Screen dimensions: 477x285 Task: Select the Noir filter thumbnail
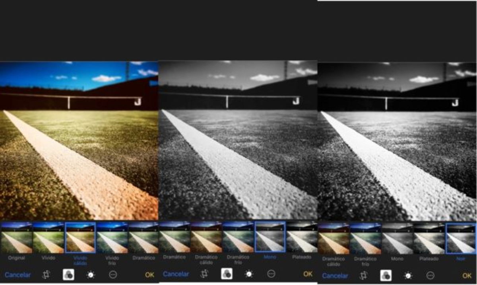pos(461,238)
